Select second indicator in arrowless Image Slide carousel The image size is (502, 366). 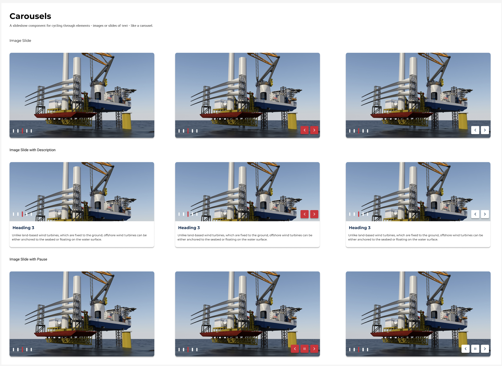point(18,131)
